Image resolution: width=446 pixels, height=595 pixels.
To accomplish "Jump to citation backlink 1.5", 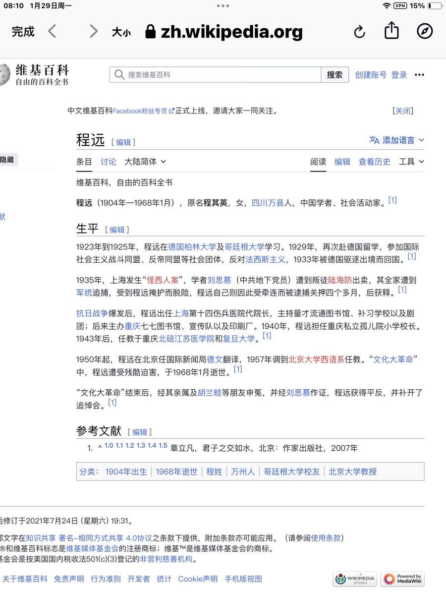I will [163, 445].
